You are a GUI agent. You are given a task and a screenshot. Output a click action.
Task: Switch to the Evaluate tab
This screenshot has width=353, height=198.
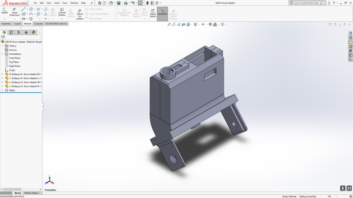(38, 24)
